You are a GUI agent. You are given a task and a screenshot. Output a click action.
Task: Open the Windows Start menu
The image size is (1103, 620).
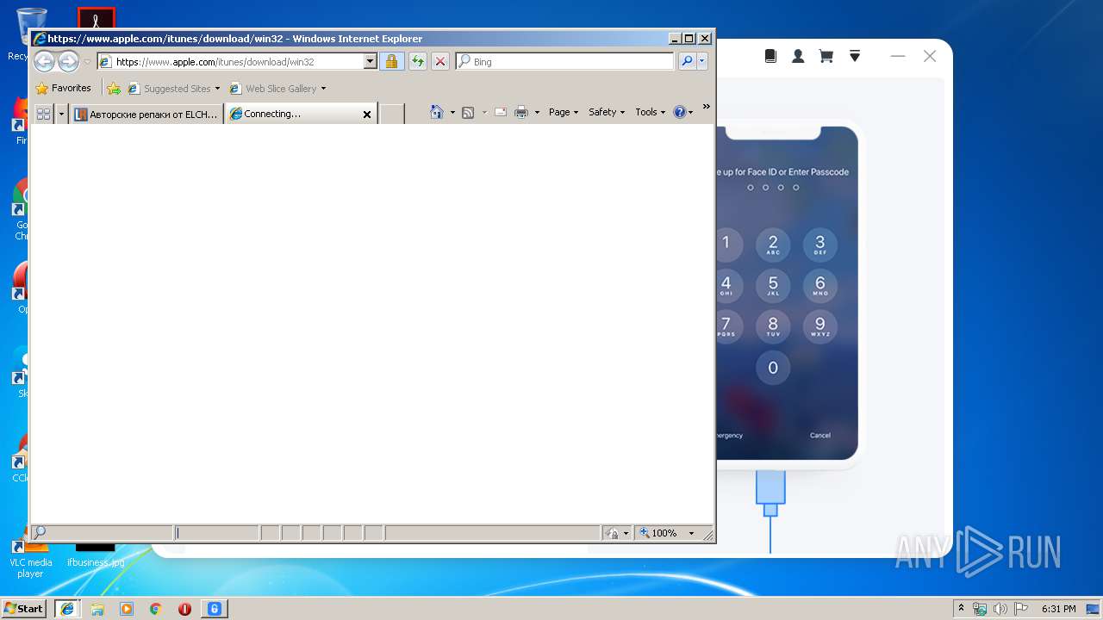point(23,608)
